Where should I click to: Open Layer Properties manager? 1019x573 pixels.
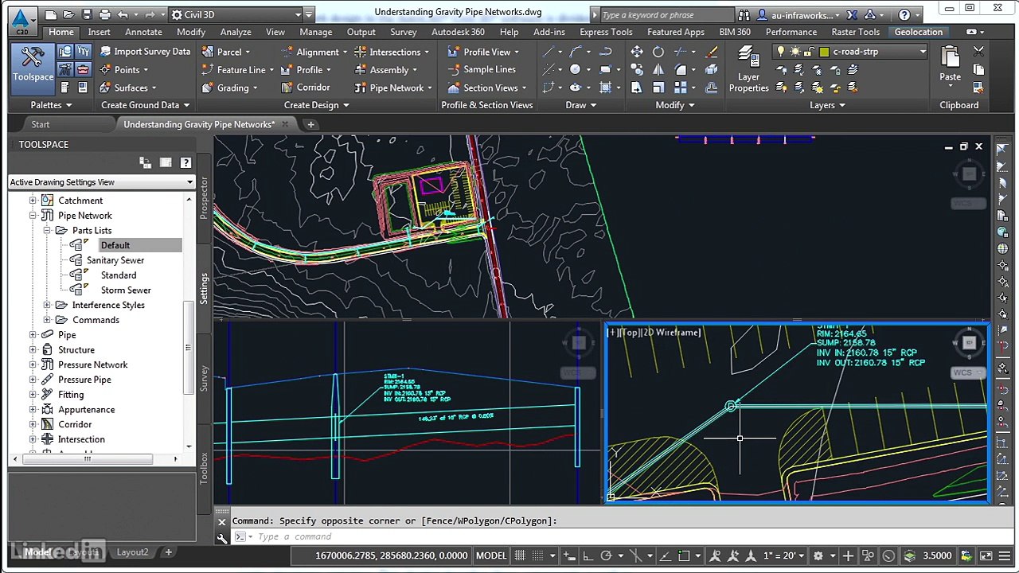pos(748,68)
